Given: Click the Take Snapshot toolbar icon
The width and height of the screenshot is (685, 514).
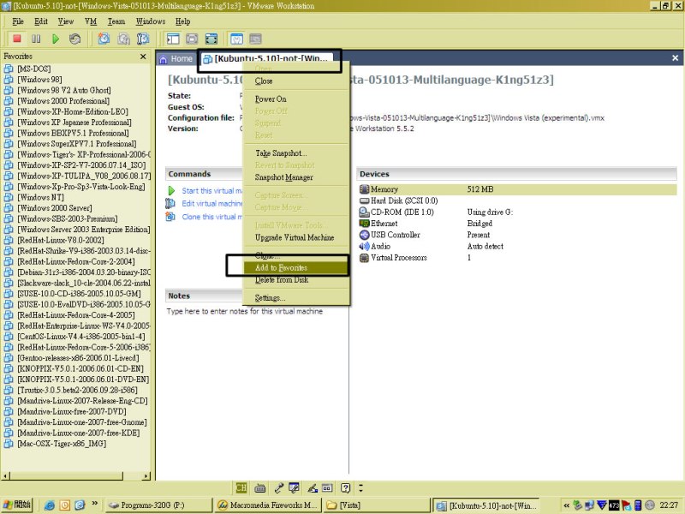Looking at the screenshot, I should coord(104,39).
